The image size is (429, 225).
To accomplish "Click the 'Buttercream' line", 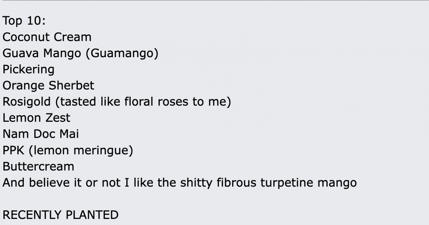I will 38,166.
